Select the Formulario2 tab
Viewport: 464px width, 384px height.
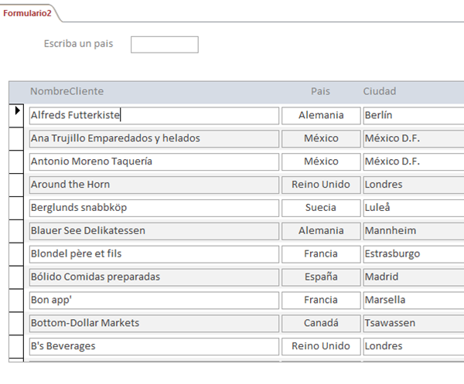click(27, 13)
